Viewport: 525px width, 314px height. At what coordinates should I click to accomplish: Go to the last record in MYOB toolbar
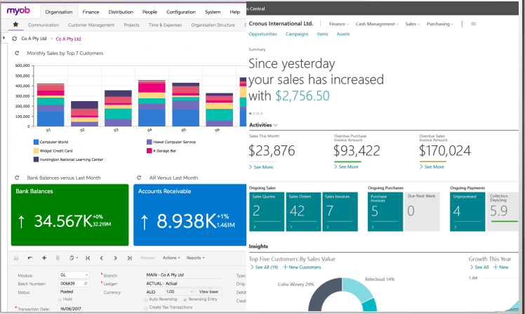tap(130, 258)
